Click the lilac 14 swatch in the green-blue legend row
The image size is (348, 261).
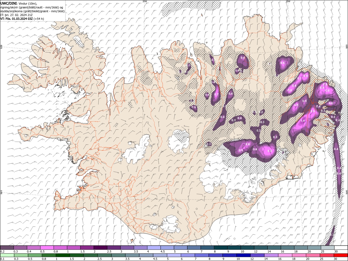coord(271,255)
